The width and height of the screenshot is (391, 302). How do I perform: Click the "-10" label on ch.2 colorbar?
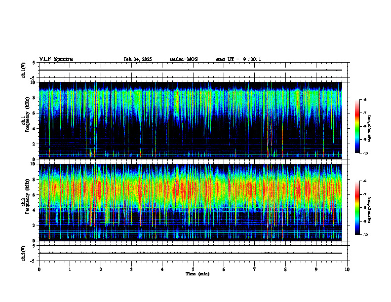pyautogui.click(x=365, y=235)
